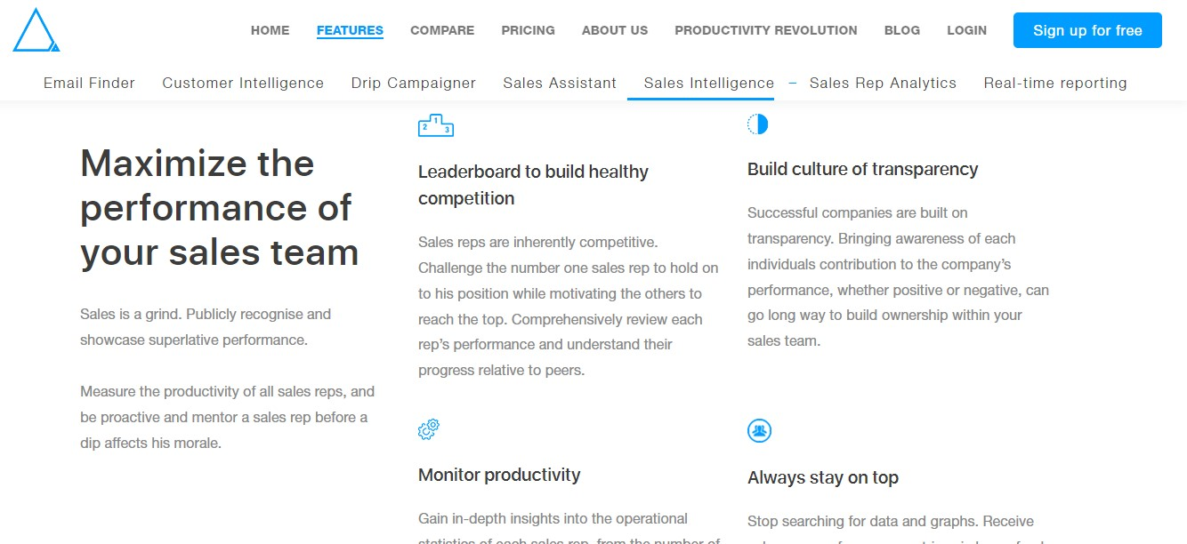Select the FEATURES menu entry
Image resolution: width=1187 pixels, height=544 pixels.
349,29
